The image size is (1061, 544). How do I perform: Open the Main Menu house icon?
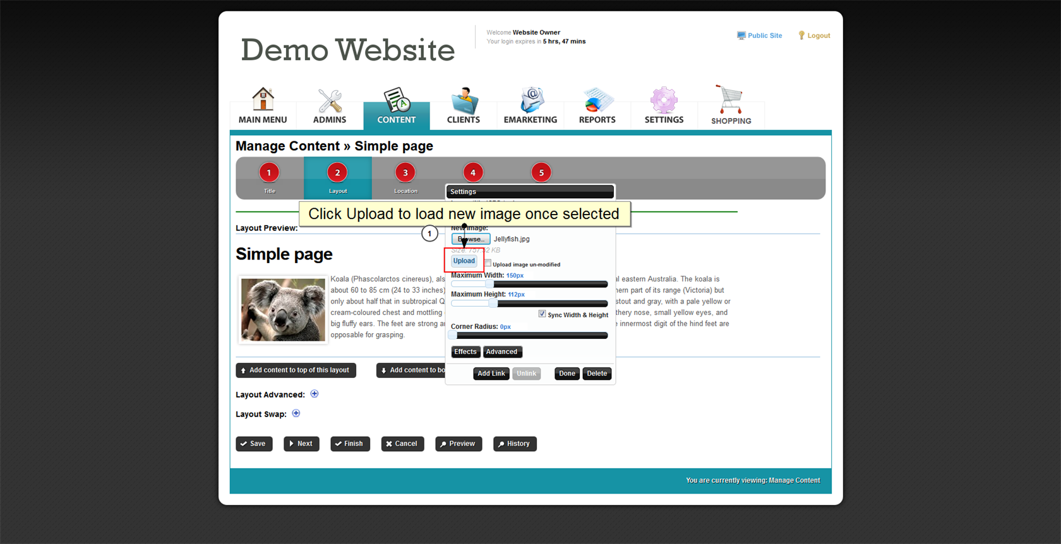(x=263, y=100)
